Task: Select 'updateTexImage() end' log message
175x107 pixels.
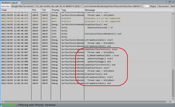Action: pyautogui.click(x=99, y=62)
